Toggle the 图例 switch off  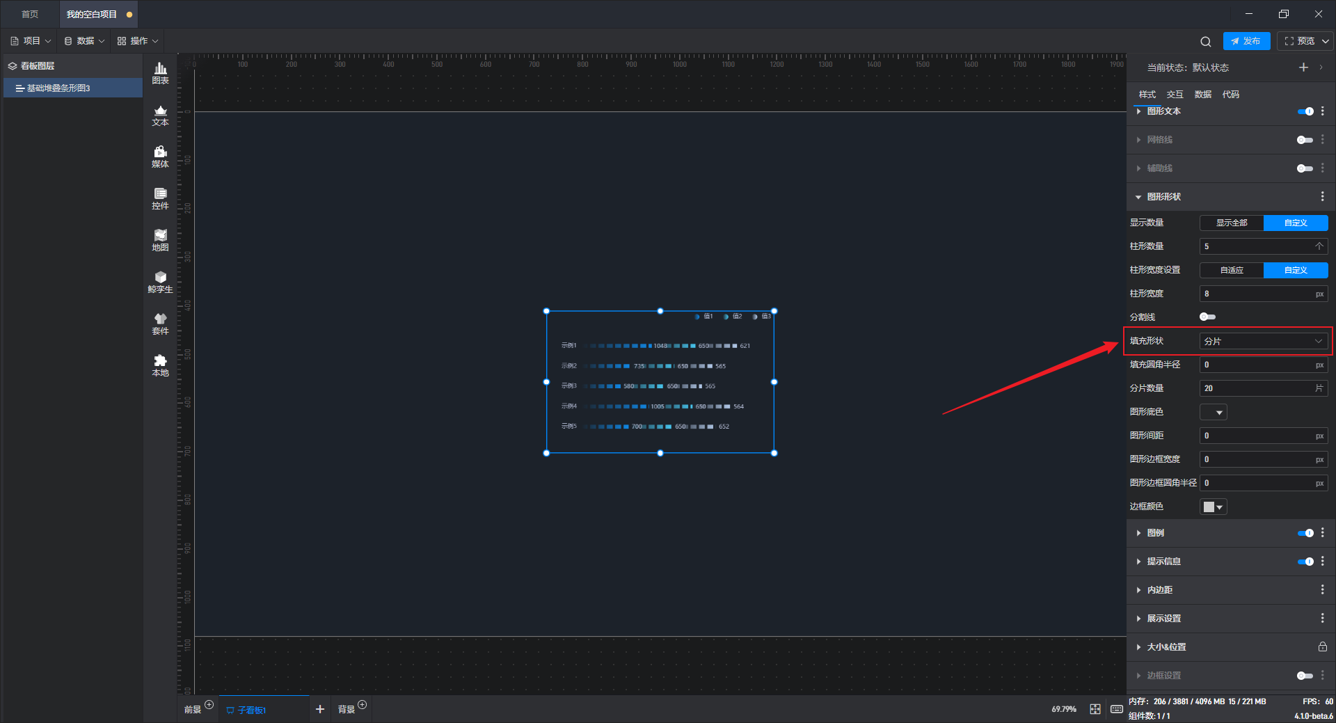pos(1305,533)
